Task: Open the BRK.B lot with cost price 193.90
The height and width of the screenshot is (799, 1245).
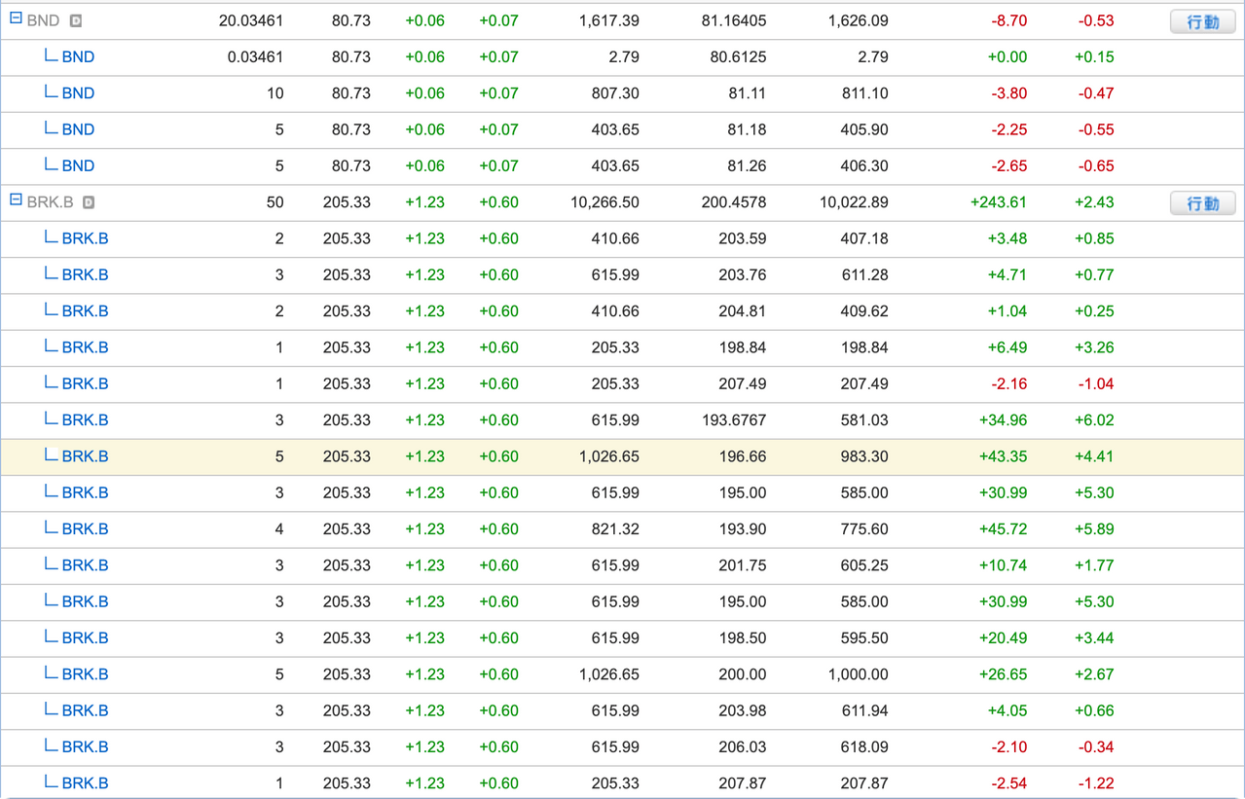Action: 85,529
